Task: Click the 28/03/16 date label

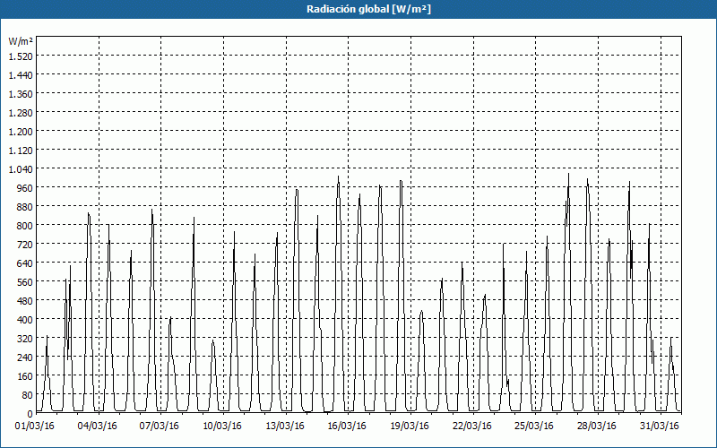Action: pos(597,426)
